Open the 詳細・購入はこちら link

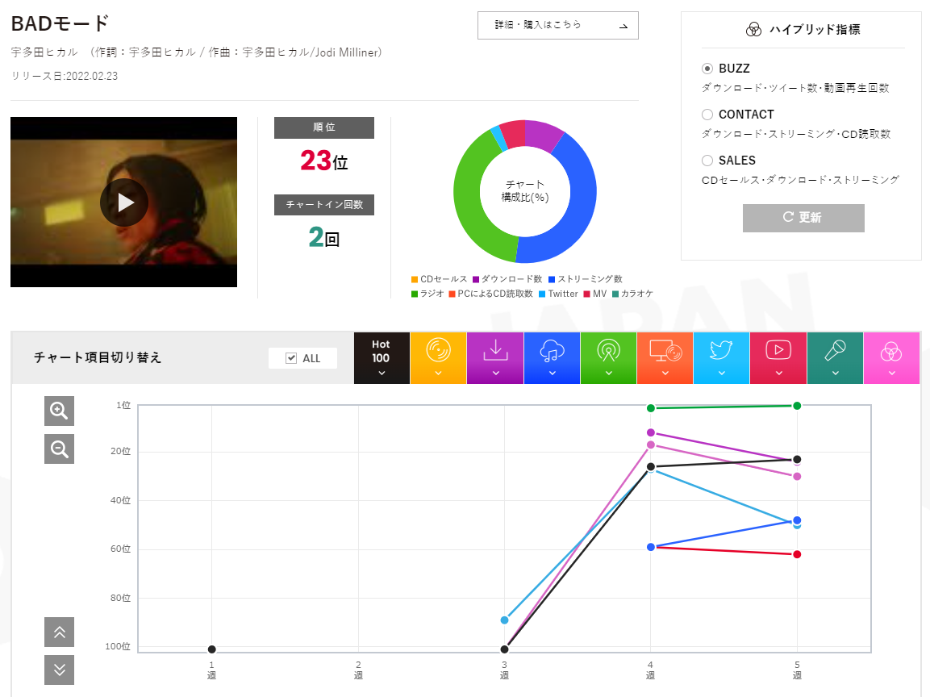557,26
